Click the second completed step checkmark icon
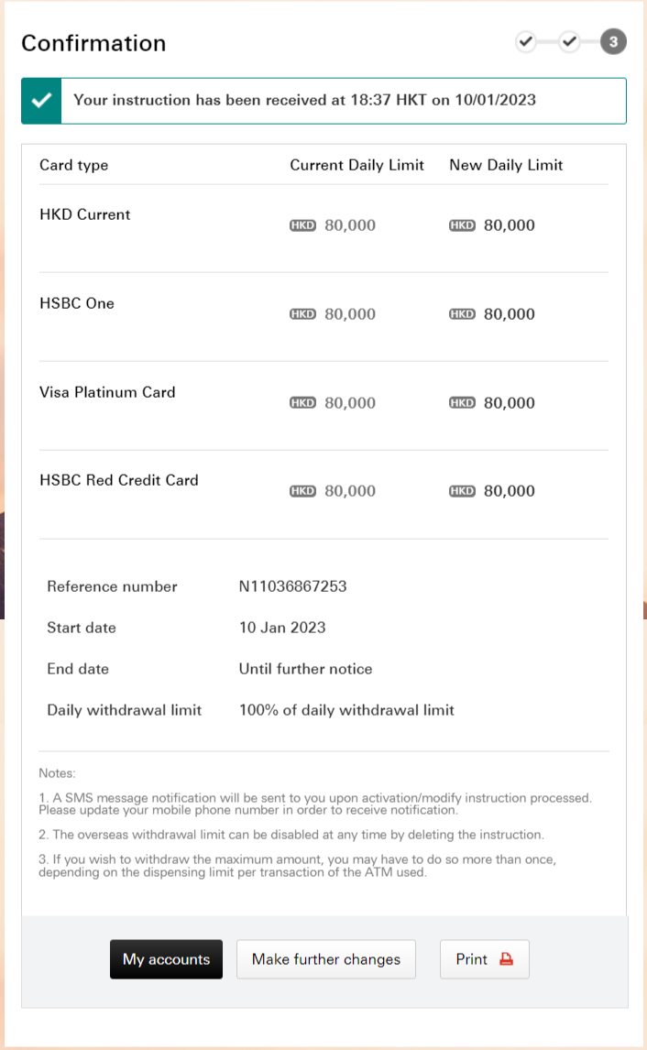 point(570,41)
